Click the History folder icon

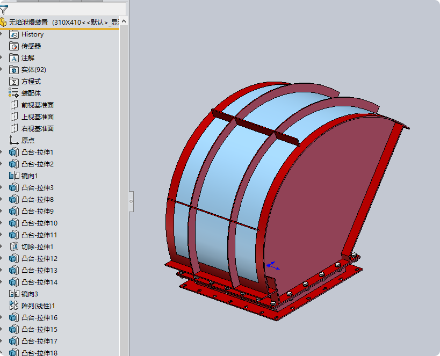click(x=14, y=34)
